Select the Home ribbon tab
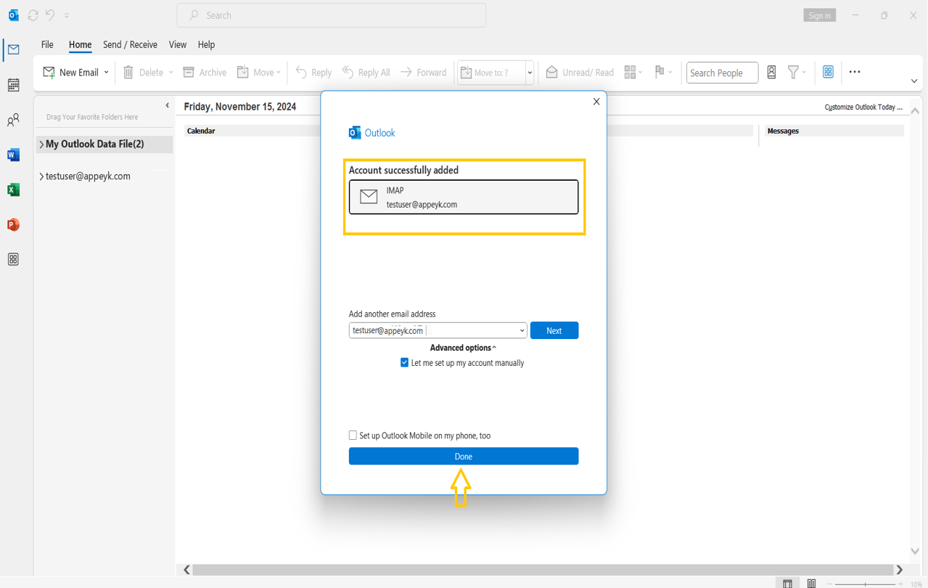Viewport: 928px width, 588px height. (x=80, y=44)
